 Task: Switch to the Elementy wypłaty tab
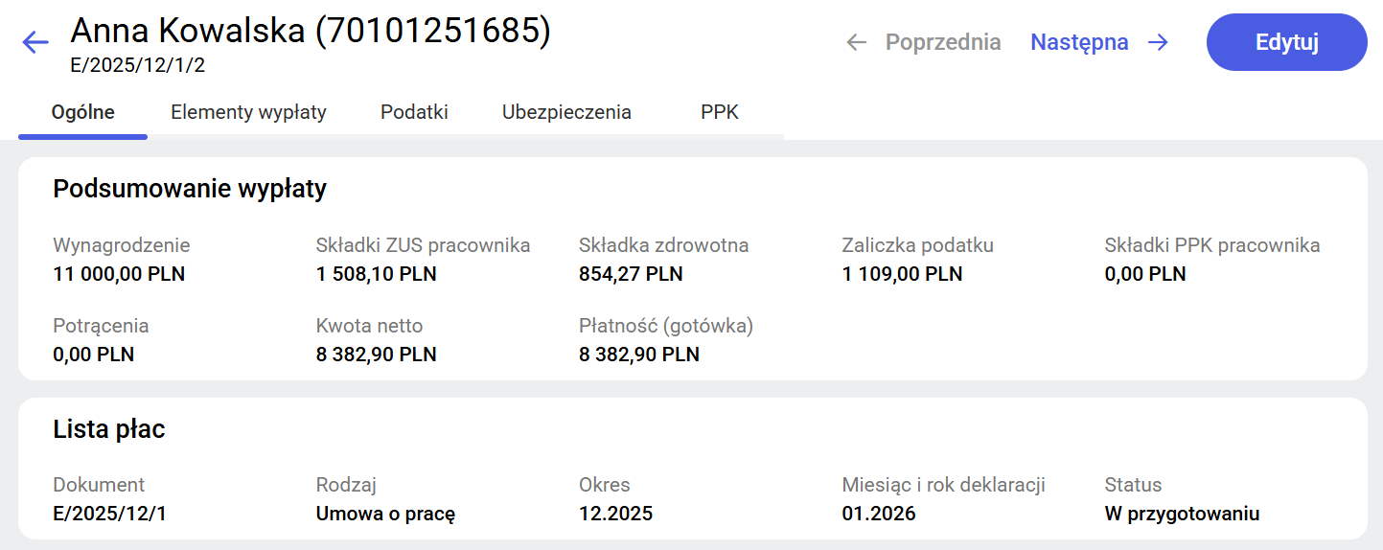point(248,112)
